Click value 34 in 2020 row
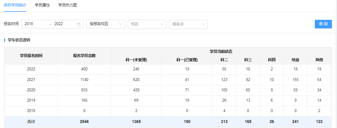 [319, 90]
